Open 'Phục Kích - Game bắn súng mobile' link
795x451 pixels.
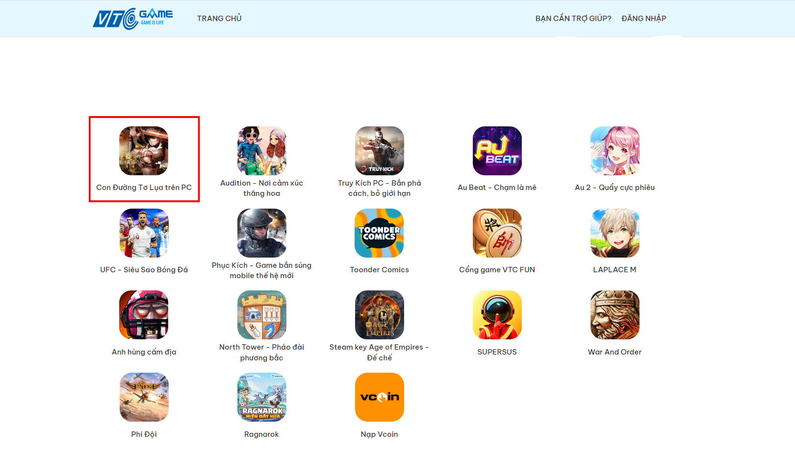click(x=261, y=270)
